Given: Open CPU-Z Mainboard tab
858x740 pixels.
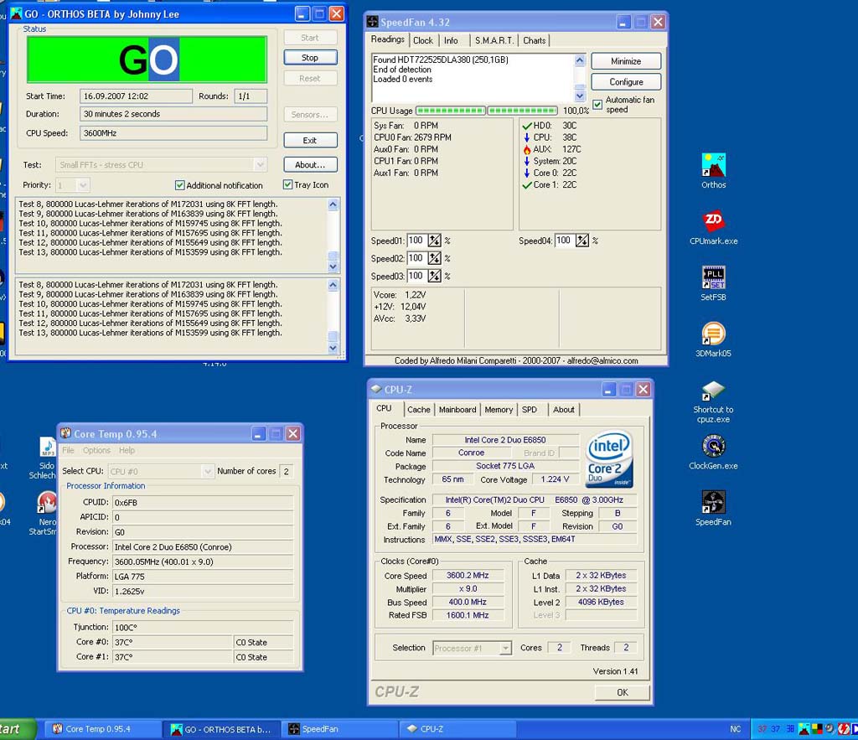Looking at the screenshot, I should 457,410.
